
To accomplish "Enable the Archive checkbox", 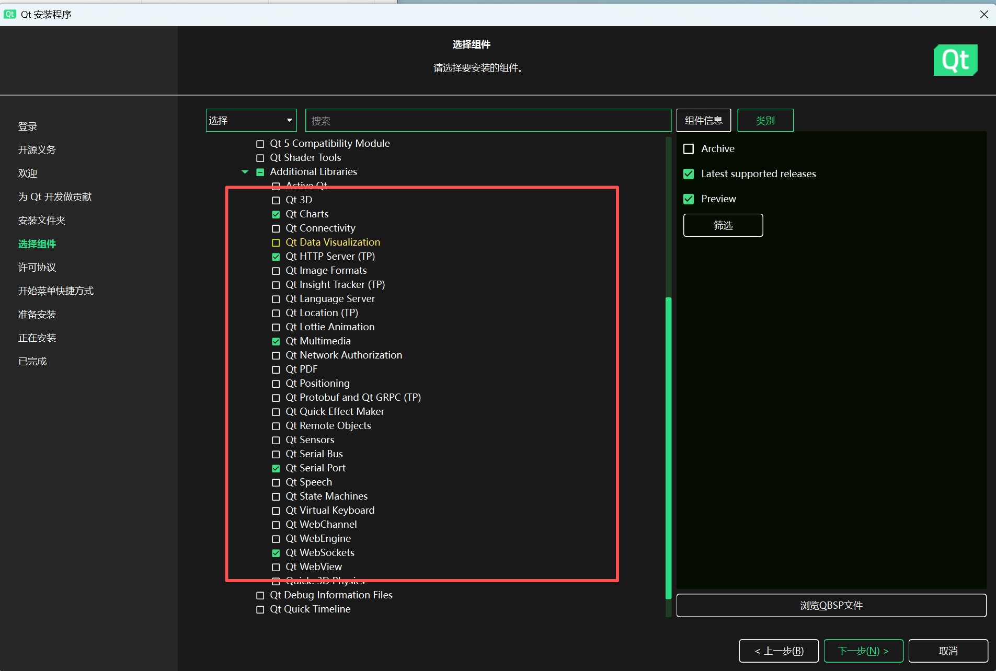I will click(x=689, y=149).
